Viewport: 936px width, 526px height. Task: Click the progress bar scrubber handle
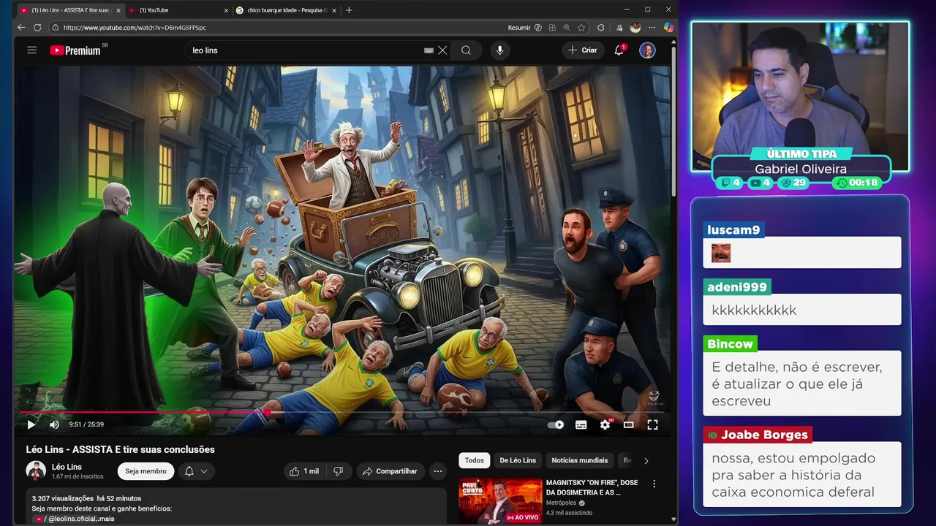(268, 412)
